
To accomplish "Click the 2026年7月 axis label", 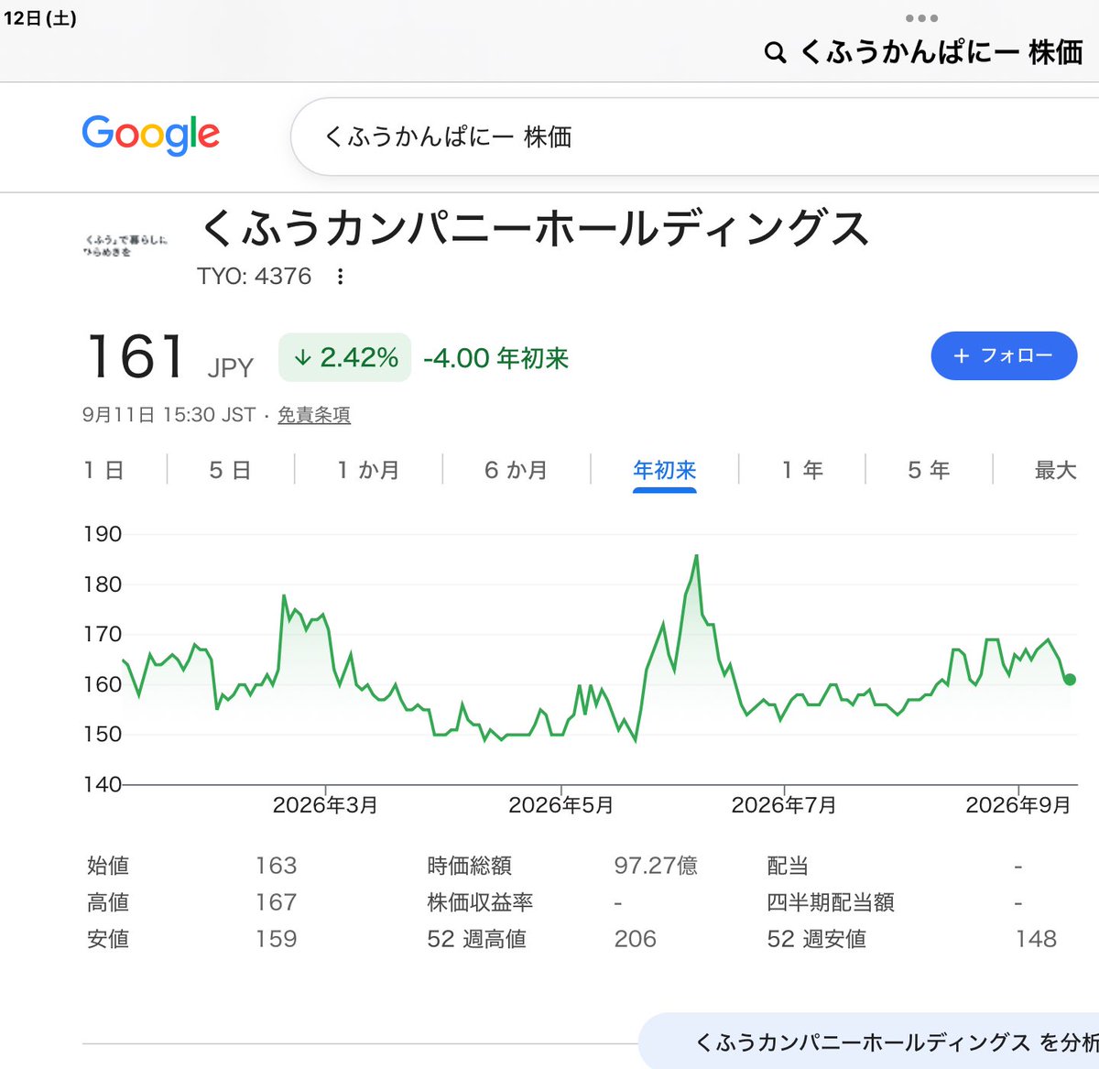I will tap(784, 805).
